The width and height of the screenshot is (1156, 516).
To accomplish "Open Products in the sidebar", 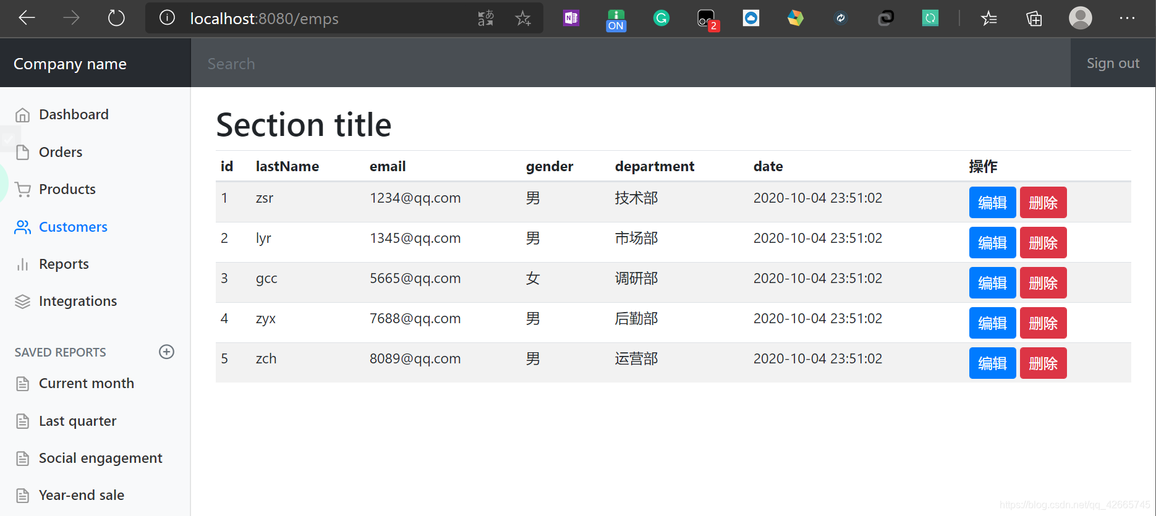I will pos(67,189).
